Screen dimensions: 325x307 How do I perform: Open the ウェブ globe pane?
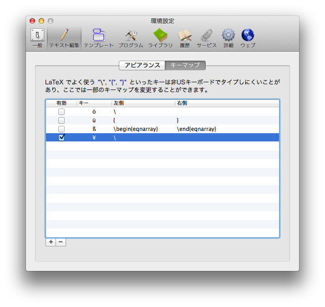[x=248, y=38]
